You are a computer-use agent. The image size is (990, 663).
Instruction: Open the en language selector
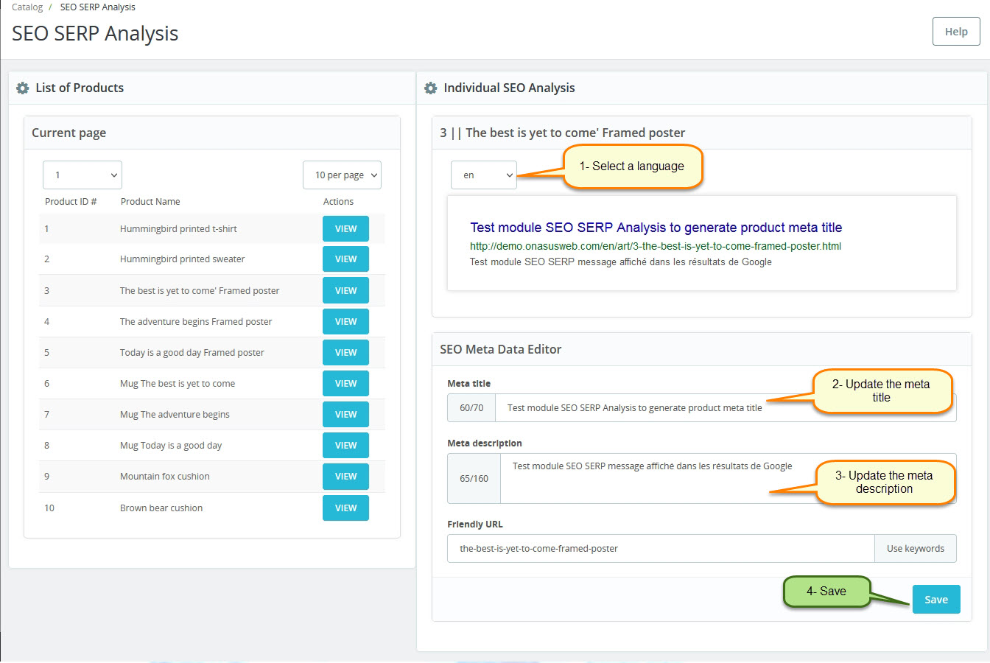[484, 175]
